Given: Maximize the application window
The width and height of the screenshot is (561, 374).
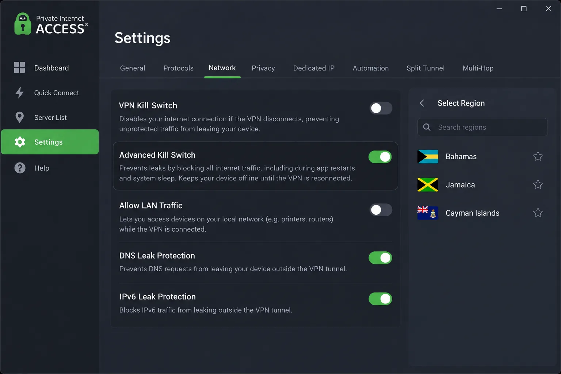Looking at the screenshot, I should 524,9.
